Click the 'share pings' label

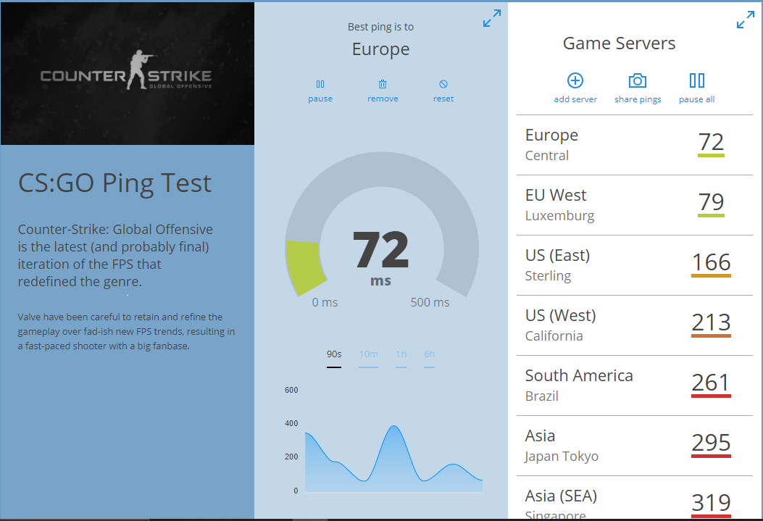[x=638, y=99]
